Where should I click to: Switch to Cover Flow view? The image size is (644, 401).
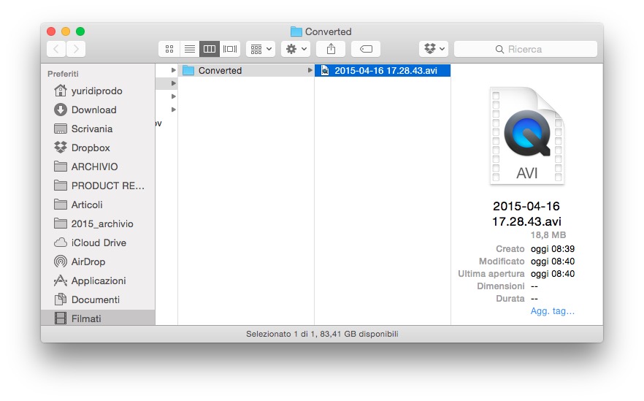point(230,50)
